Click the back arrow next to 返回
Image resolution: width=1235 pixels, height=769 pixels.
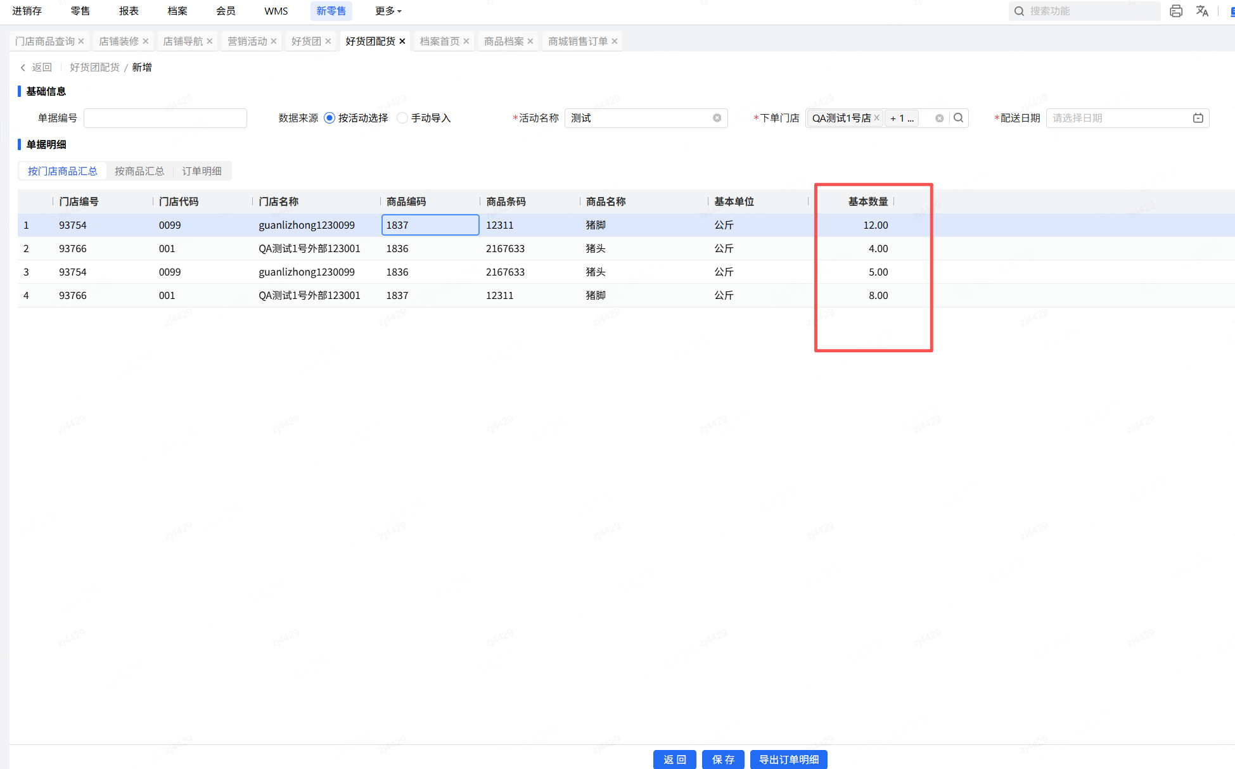coord(23,67)
